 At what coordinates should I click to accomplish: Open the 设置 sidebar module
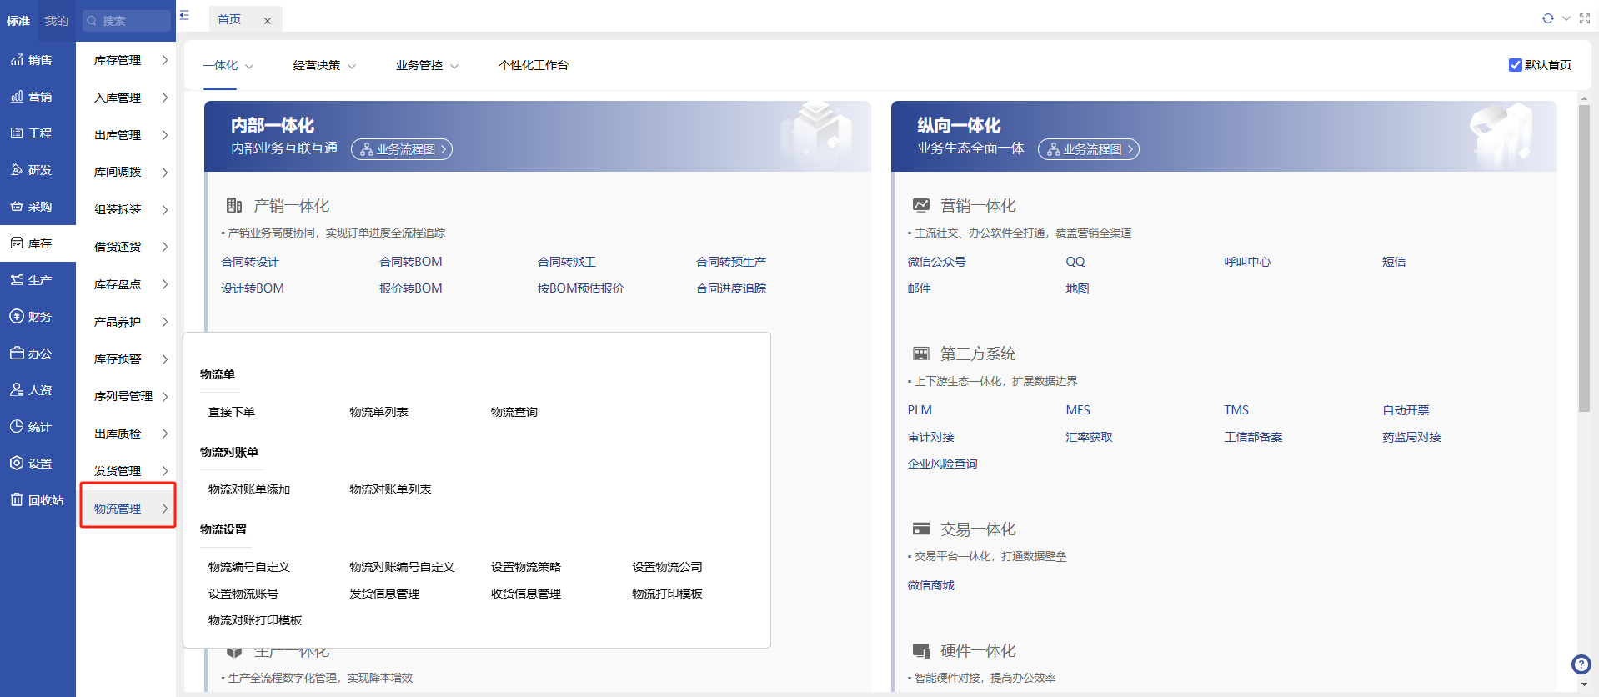[x=38, y=464]
